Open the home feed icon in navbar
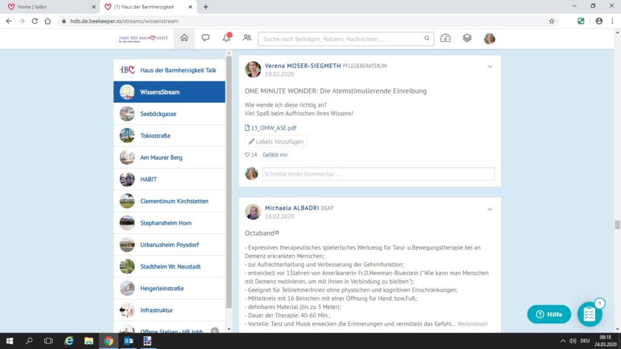The height and width of the screenshot is (349, 621). (184, 38)
